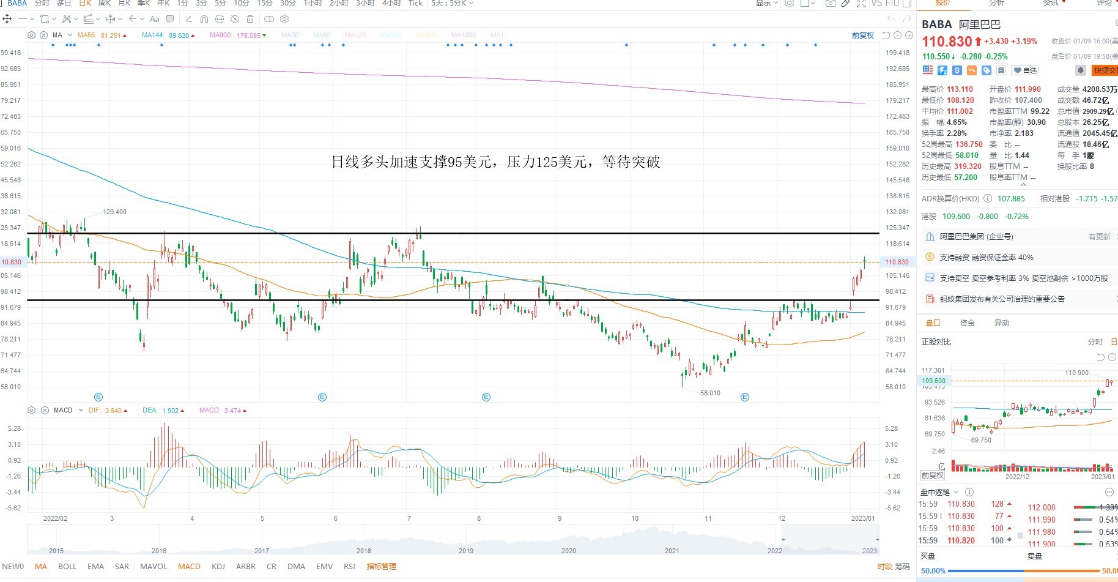The width and height of the screenshot is (1118, 582).
Task: Delete all drawings with trash icon
Action: coord(251,19)
